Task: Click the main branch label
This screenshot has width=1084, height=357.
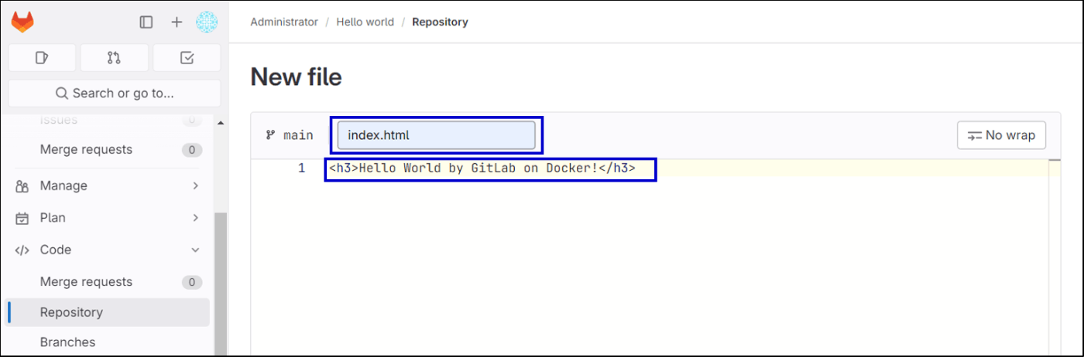Action: pyautogui.click(x=298, y=135)
